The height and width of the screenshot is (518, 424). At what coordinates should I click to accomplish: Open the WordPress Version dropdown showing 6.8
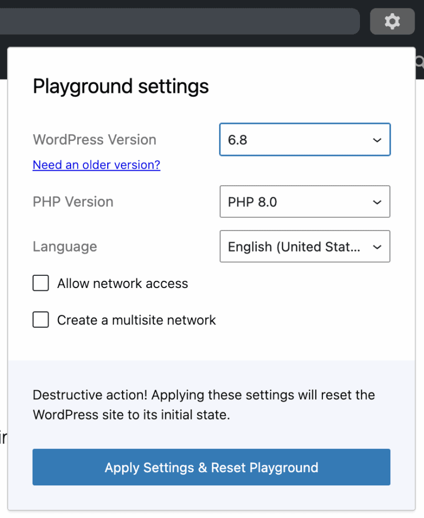305,139
